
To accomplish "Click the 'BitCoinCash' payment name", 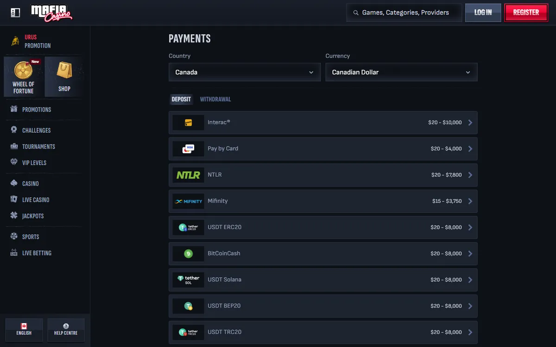I will pos(224,254).
